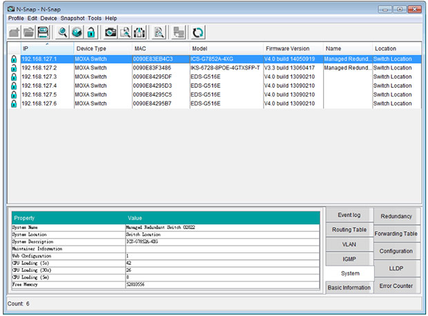428x316 pixels.
Task: Sort devices by IP column header
Action: (41, 49)
